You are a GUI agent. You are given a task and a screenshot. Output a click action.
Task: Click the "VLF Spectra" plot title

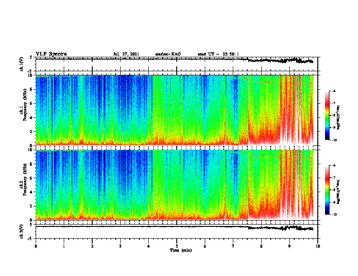(x=51, y=54)
